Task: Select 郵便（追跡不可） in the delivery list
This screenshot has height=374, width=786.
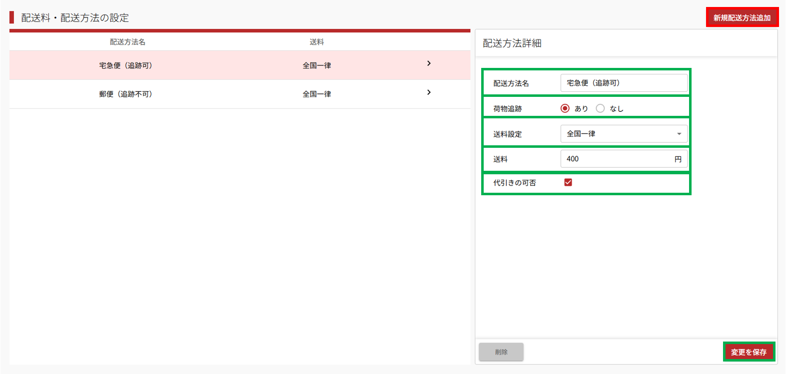Action: [x=125, y=94]
